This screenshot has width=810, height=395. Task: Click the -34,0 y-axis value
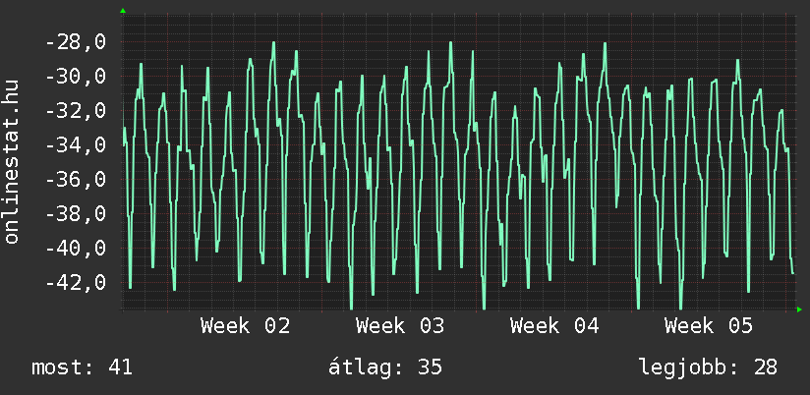pos(75,145)
